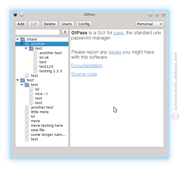
Task: Click the window resize grip at bottom corner
Action: 165,155
